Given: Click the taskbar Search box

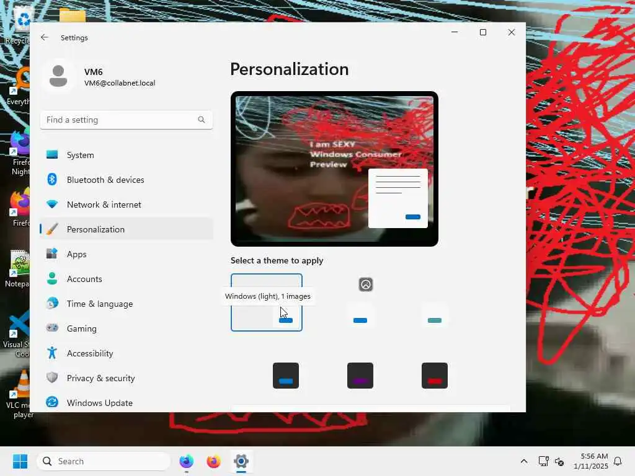Looking at the screenshot, I should [x=104, y=461].
